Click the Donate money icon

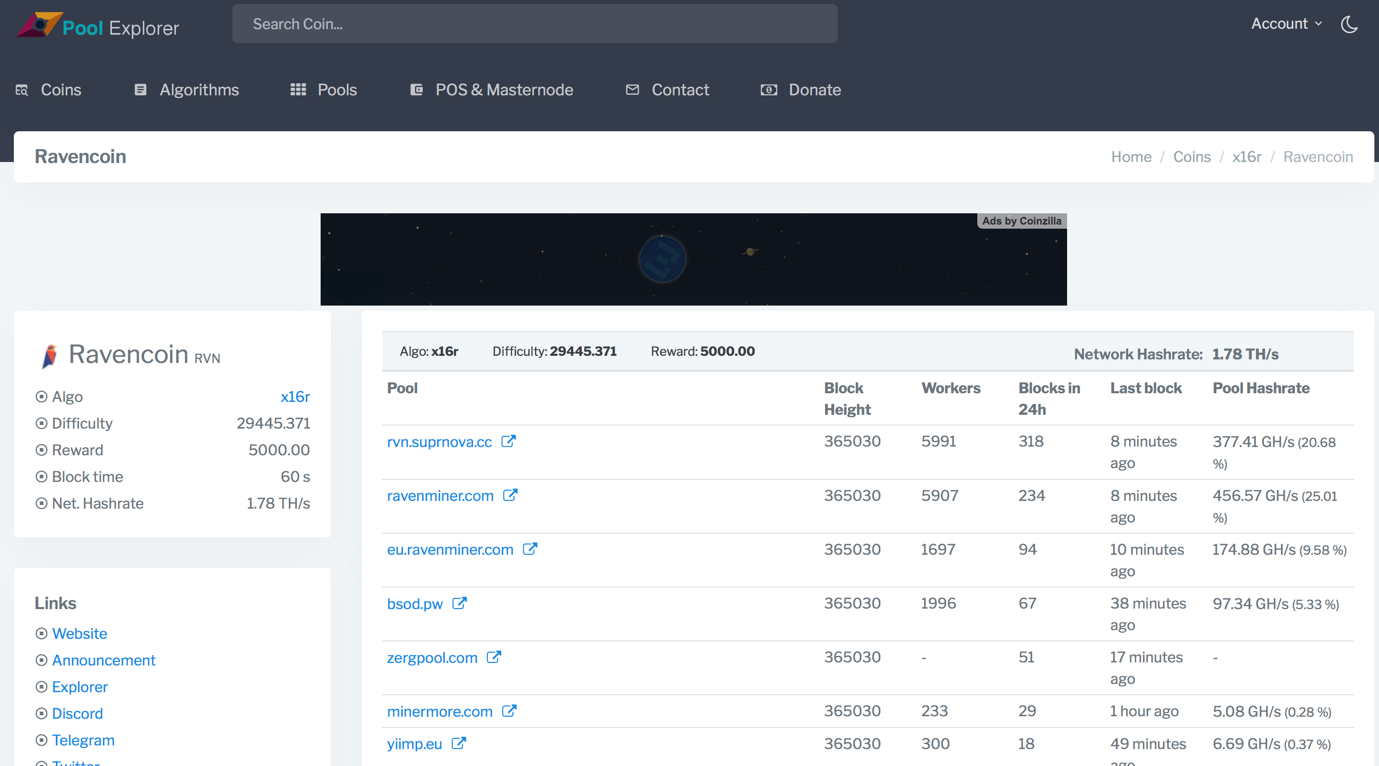tap(769, 89)
